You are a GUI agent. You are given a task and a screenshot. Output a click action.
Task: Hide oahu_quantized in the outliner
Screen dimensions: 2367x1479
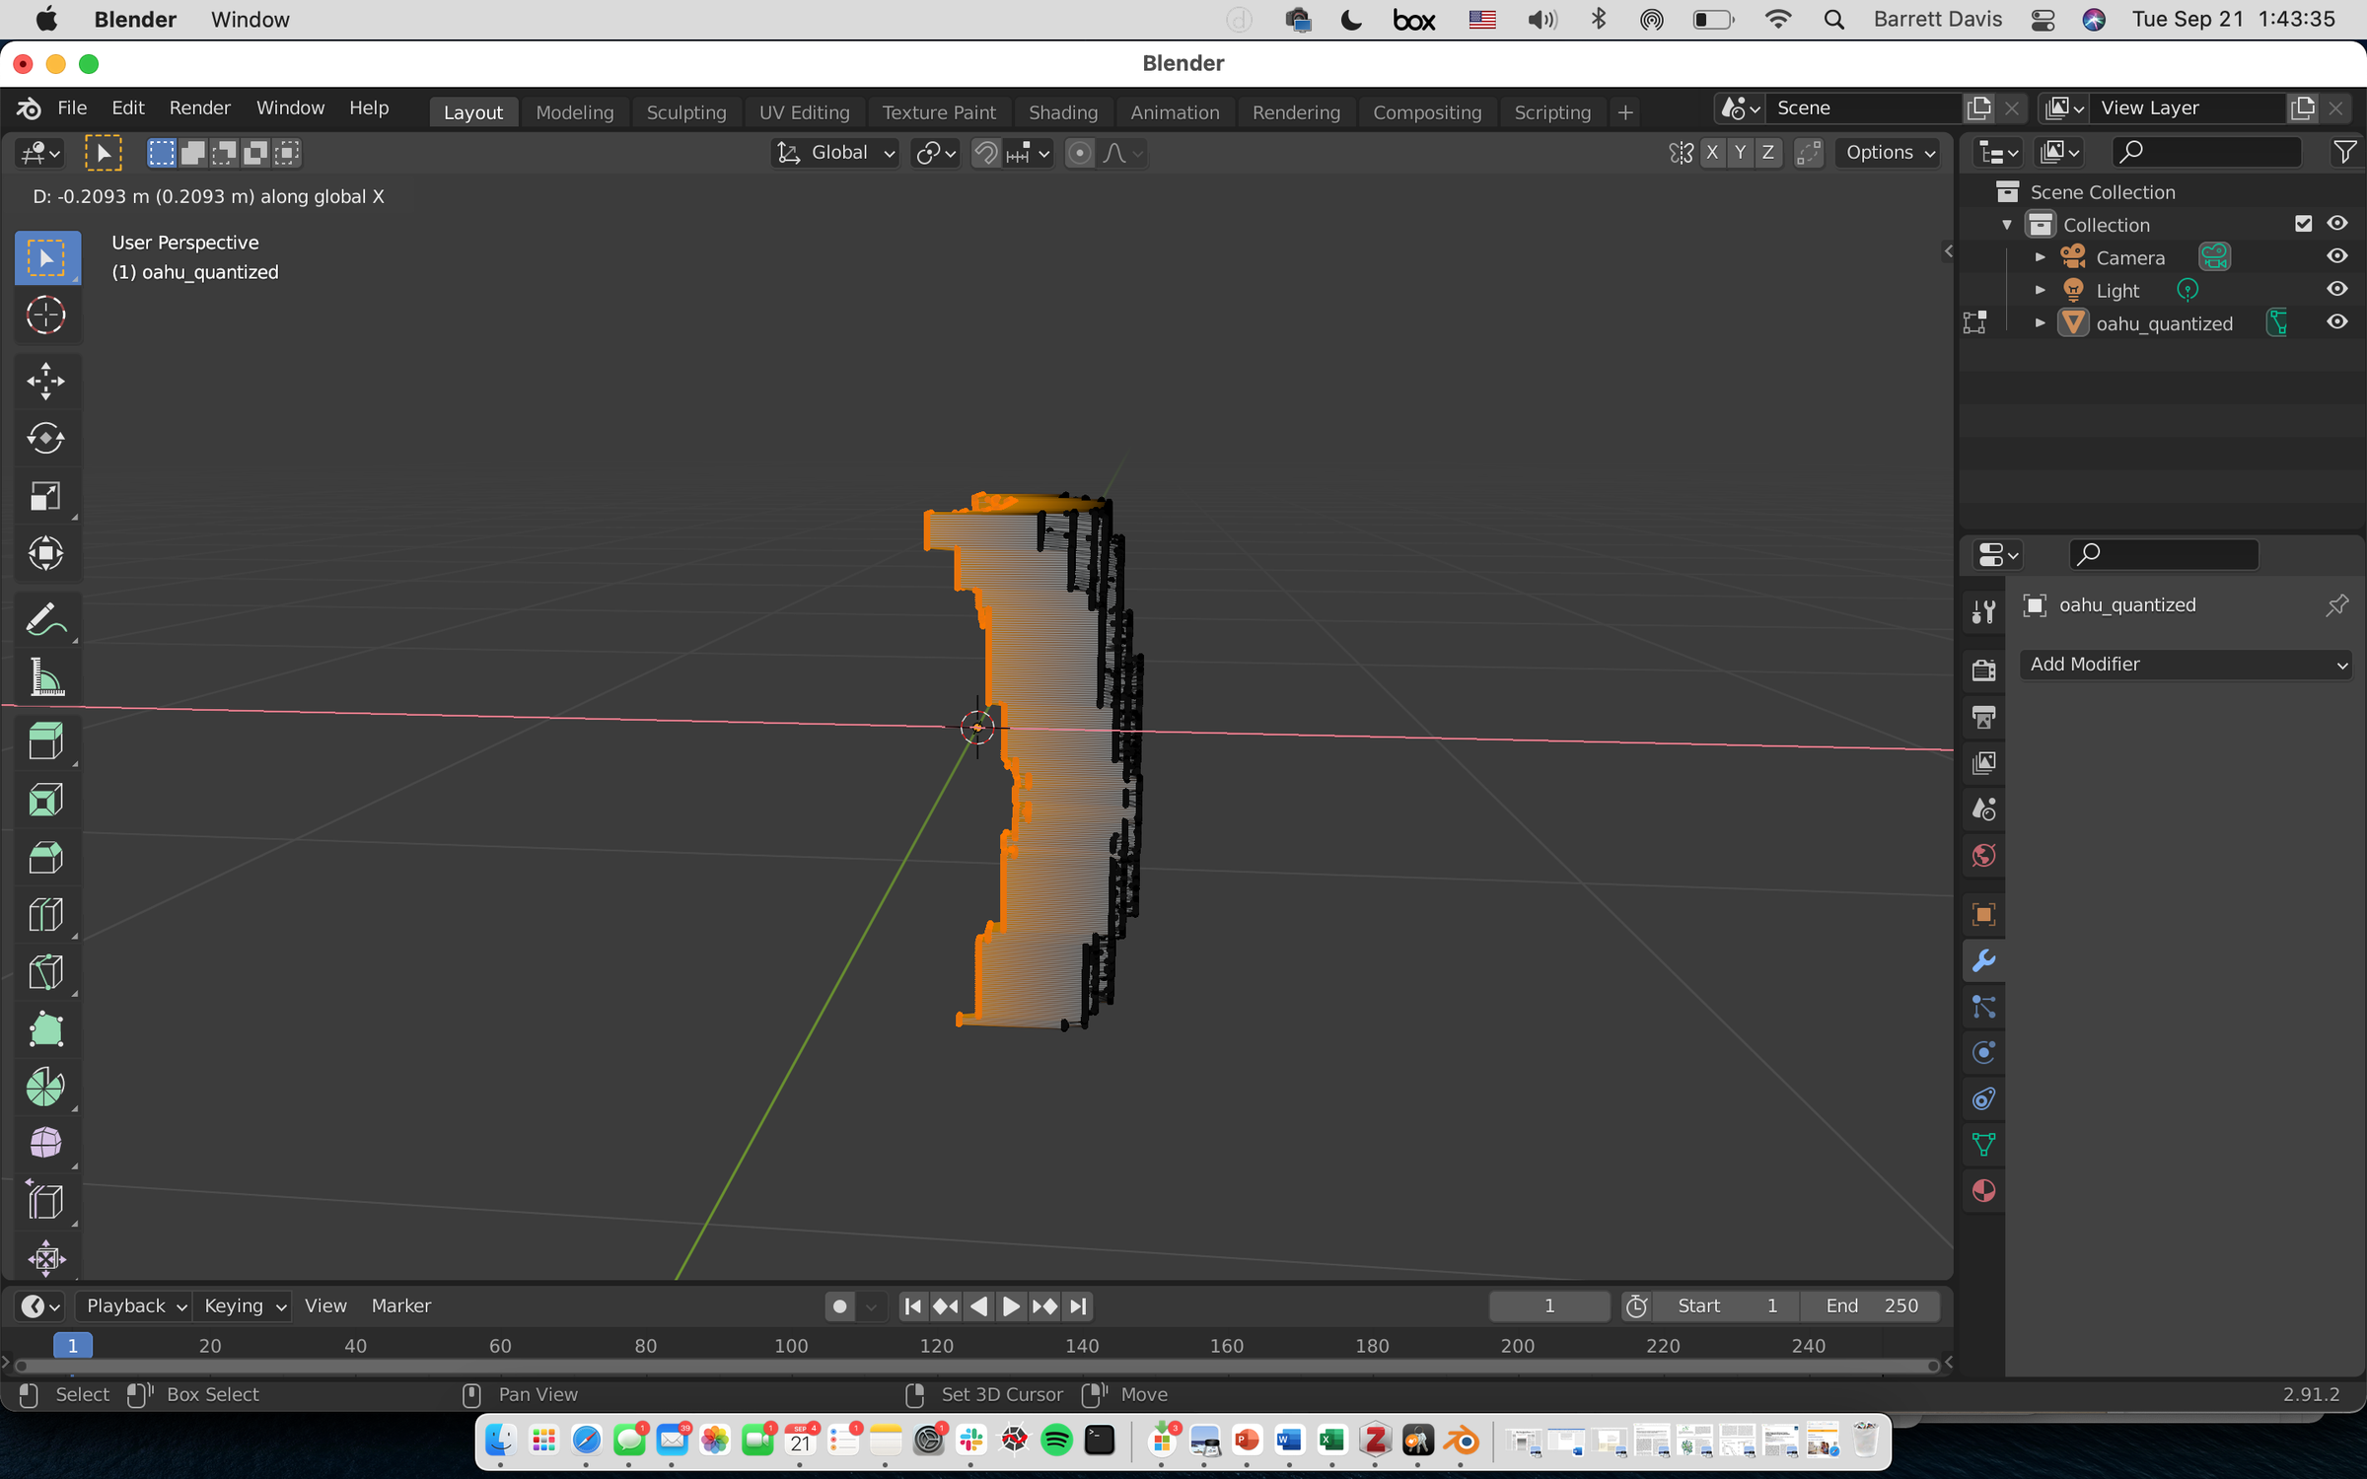(x=2336, y=322)
